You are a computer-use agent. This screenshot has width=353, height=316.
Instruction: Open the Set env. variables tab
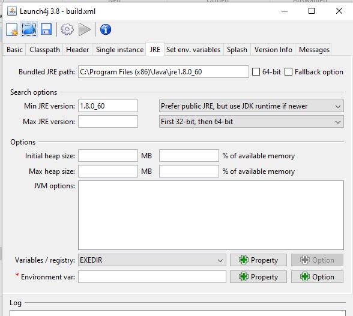tap(193, 50)
